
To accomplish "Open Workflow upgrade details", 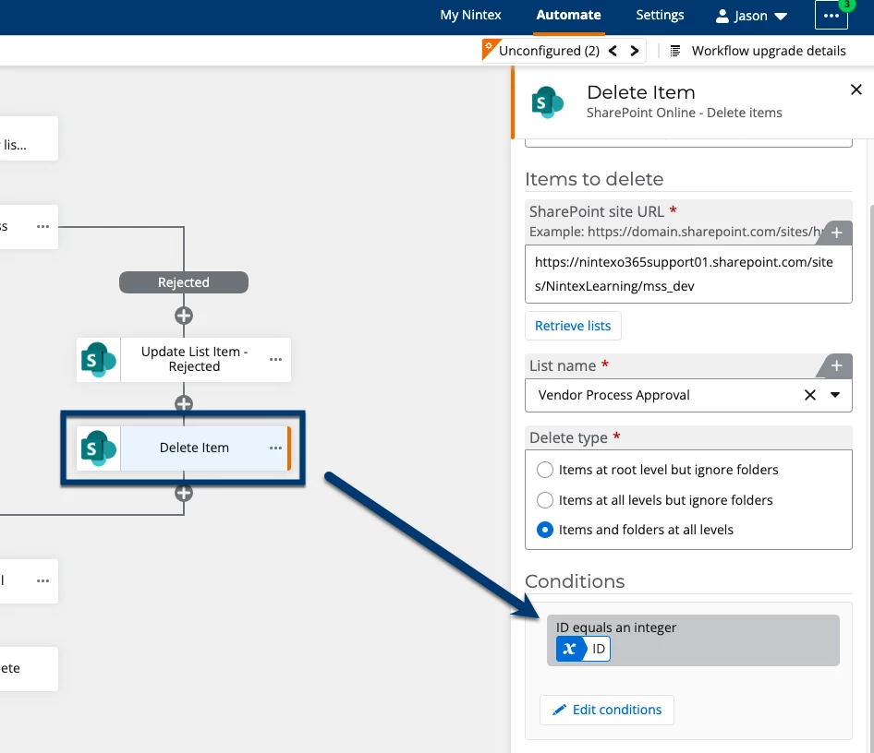I will click(768, 51).
